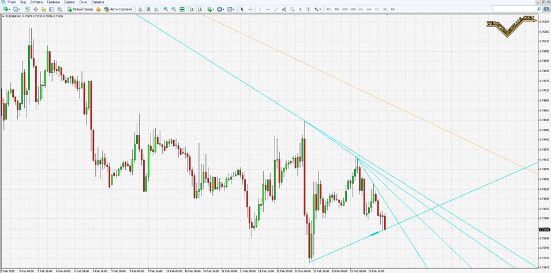The image size is (551, 273).
Task: Click the search field in top right
Action: 516,9
